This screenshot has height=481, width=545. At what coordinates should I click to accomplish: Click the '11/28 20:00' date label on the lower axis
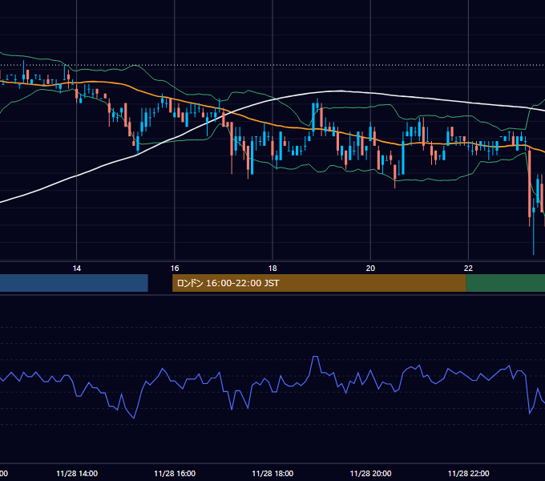(371, 473)
